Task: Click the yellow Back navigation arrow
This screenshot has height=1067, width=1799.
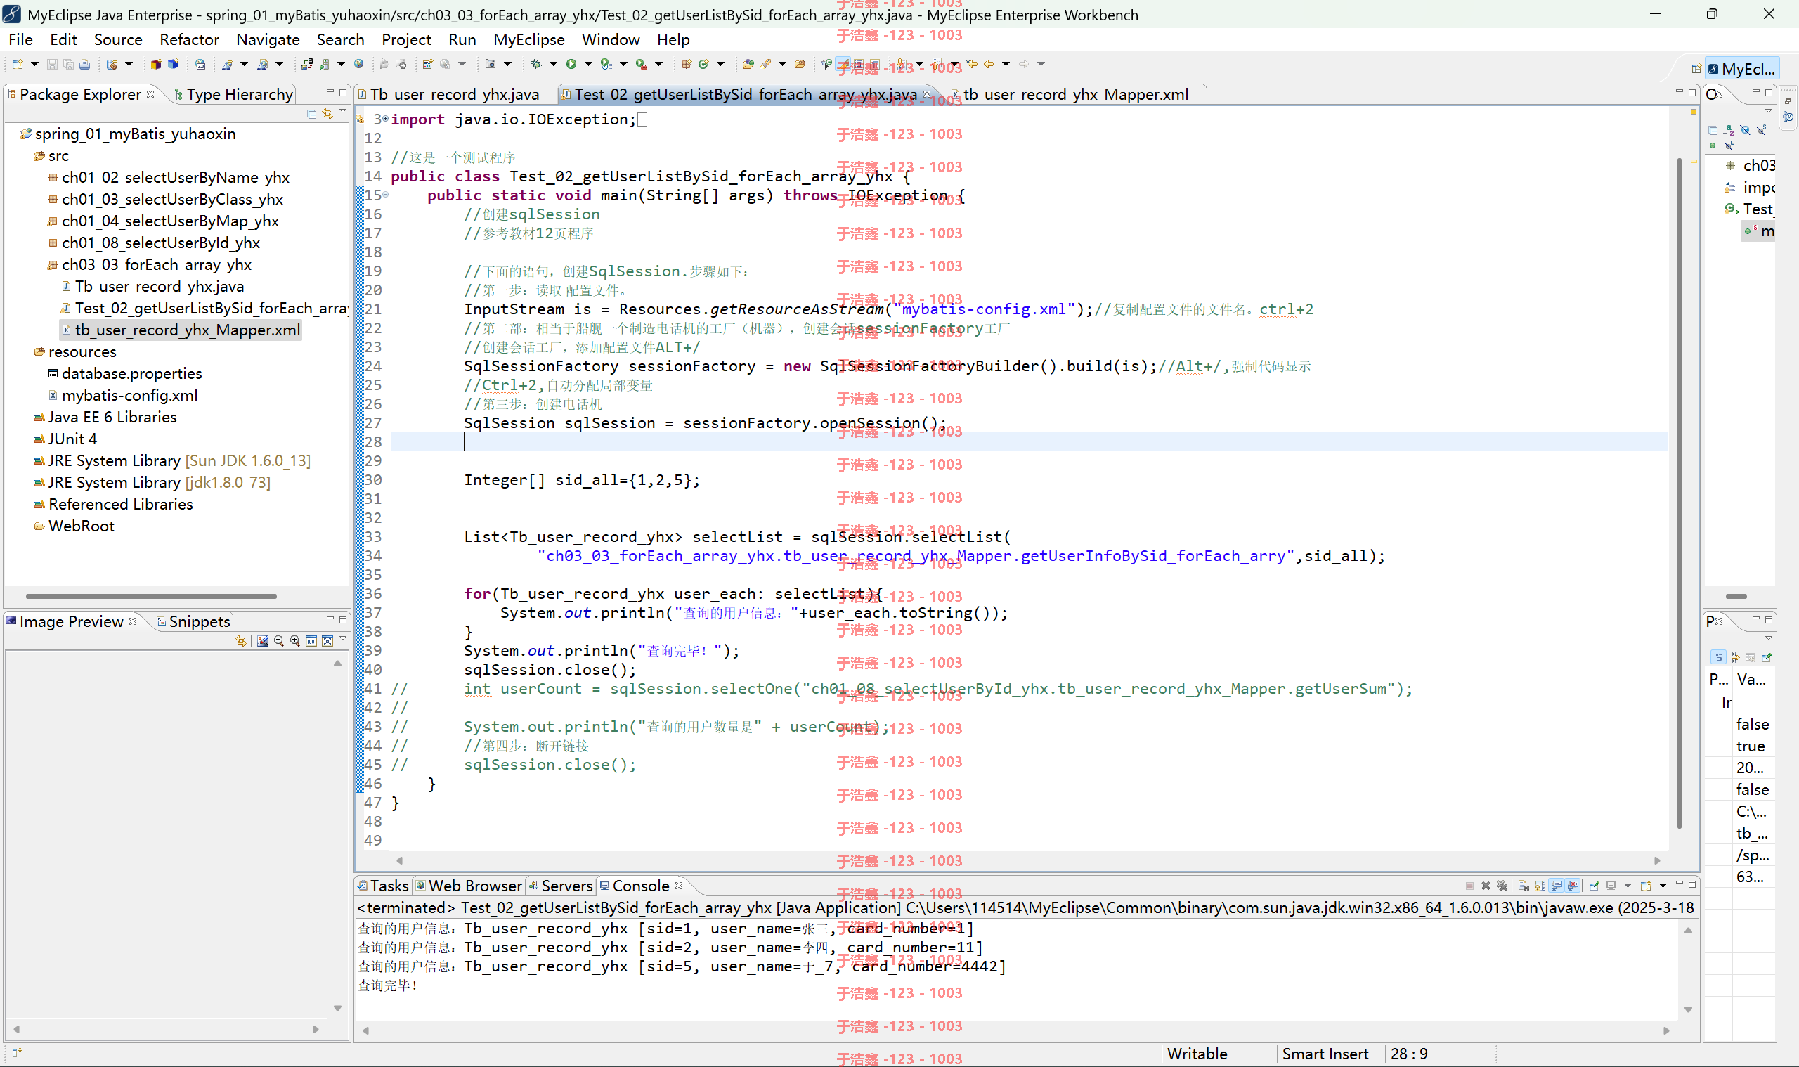Action: [989, 64]
